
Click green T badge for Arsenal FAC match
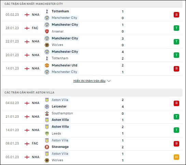[x=176, y=28]
